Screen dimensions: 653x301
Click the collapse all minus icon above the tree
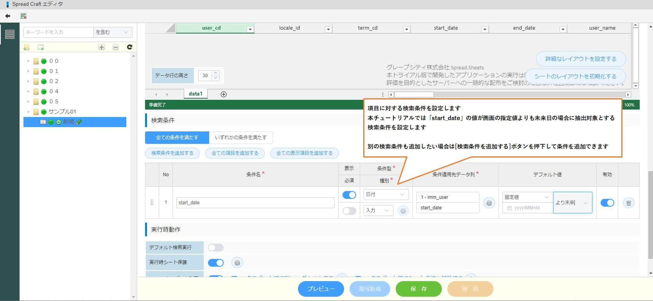coord(116,47)
